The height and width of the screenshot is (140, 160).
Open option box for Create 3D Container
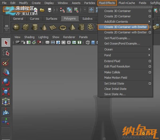click(x=150, y=11)
